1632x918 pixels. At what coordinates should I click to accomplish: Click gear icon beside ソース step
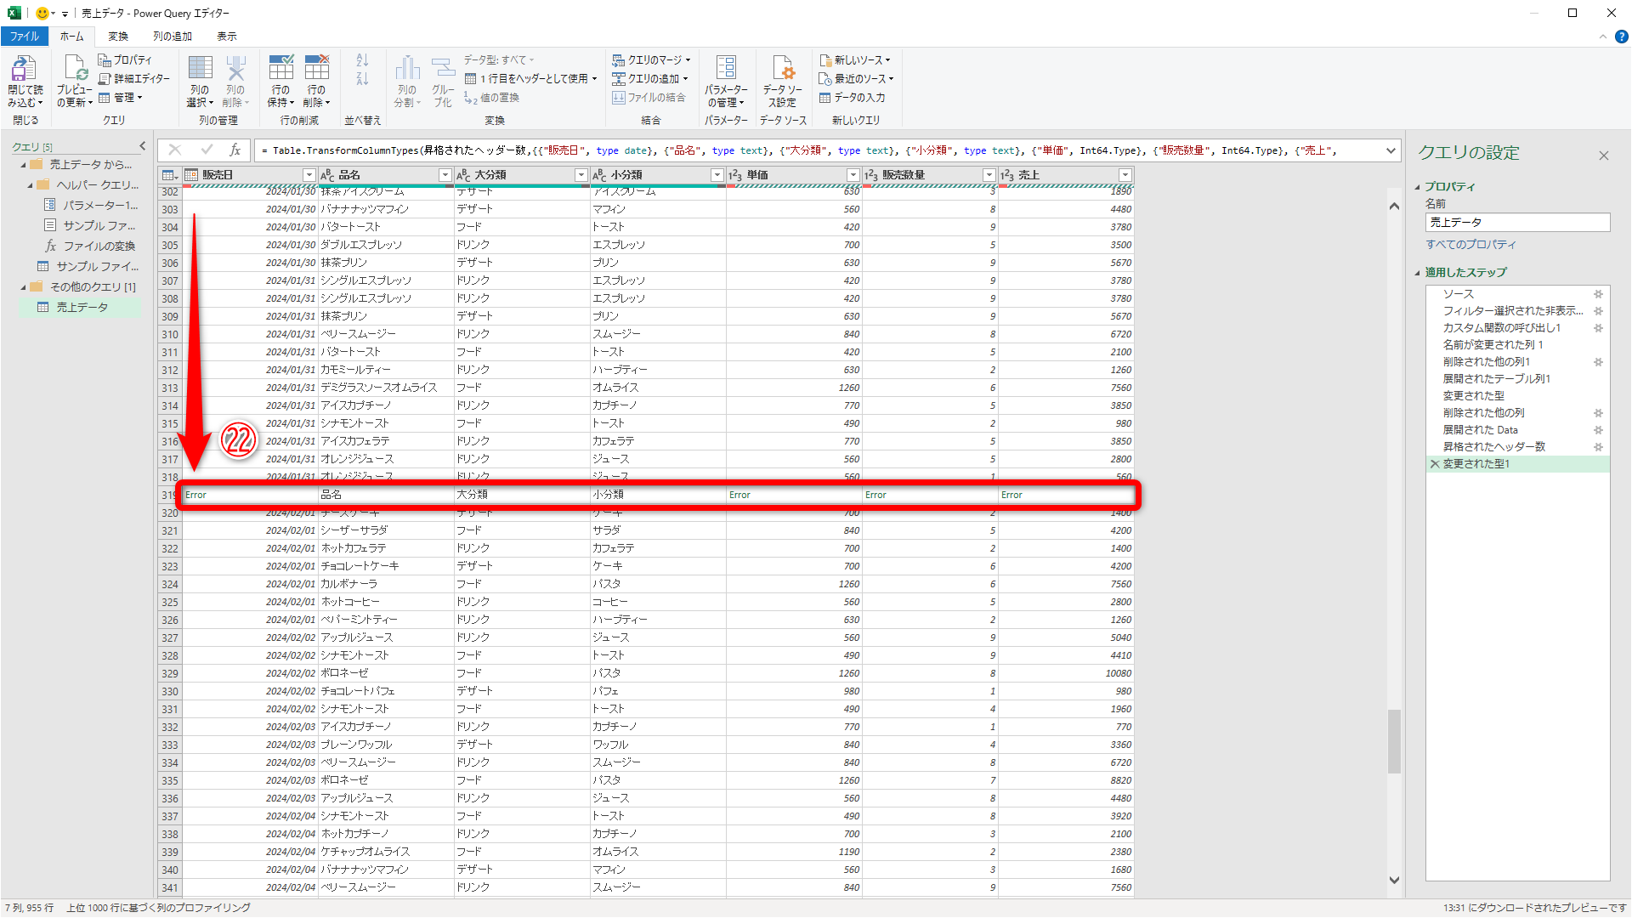click(1598, 294)
